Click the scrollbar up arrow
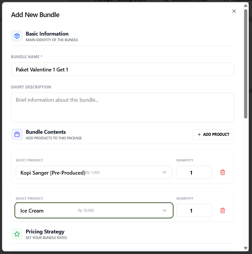Screen dimensions: 252x254 pyautogui.click(x=246, y=6)
